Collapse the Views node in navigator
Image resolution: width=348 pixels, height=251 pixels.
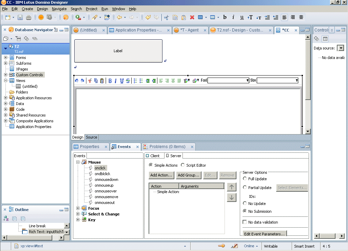(x=5, y=81)
